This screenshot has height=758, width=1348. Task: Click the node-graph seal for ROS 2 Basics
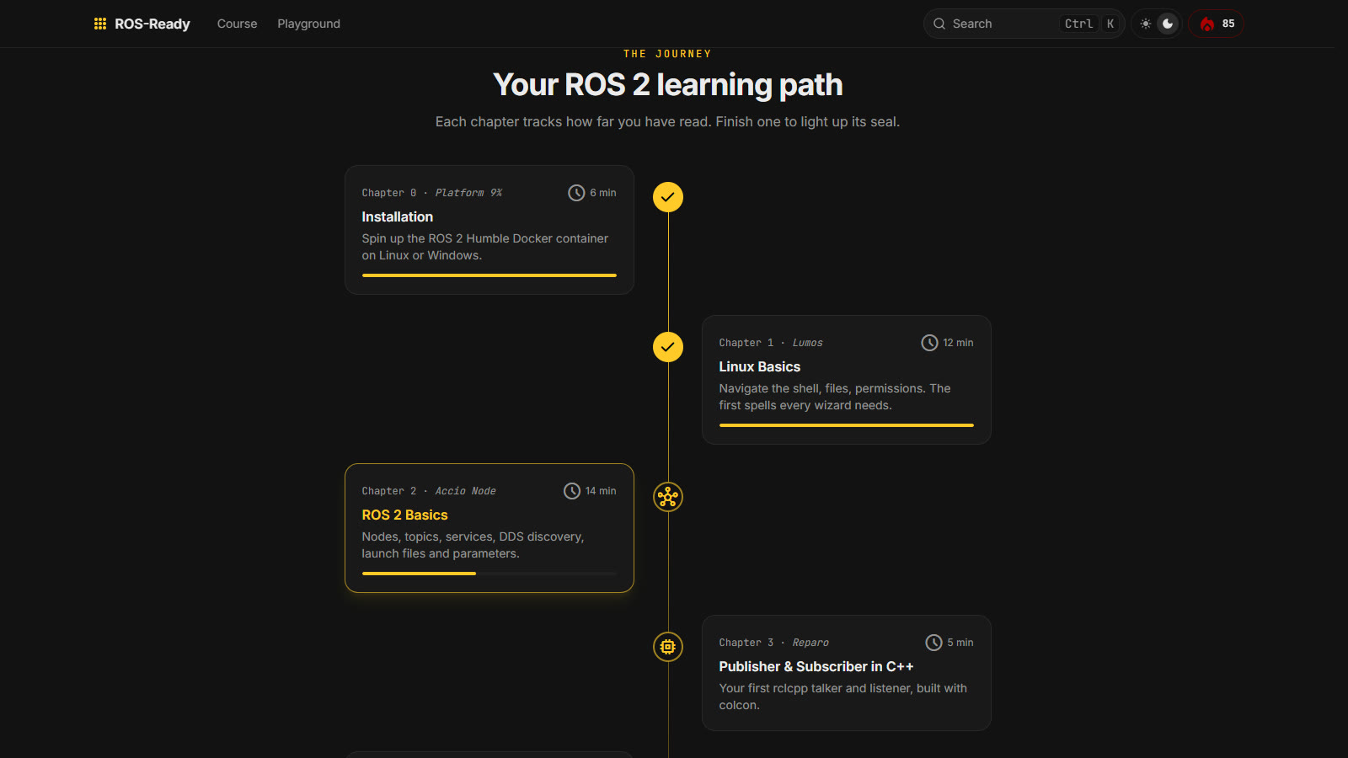(x=668, y=497)
